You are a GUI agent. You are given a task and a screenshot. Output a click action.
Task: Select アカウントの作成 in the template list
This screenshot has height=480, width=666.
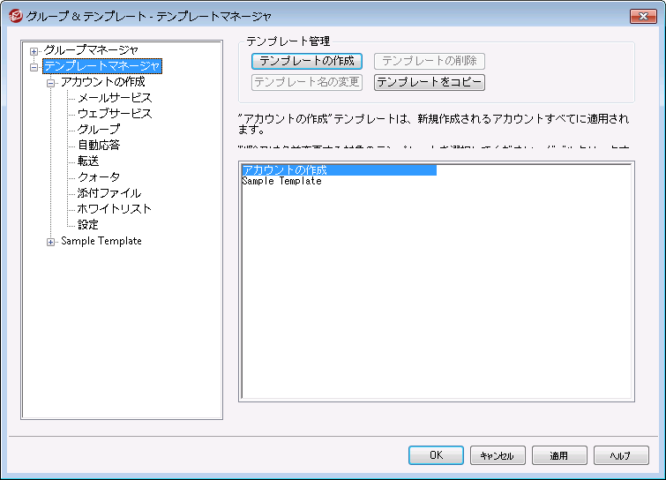[x=284, y=170]
